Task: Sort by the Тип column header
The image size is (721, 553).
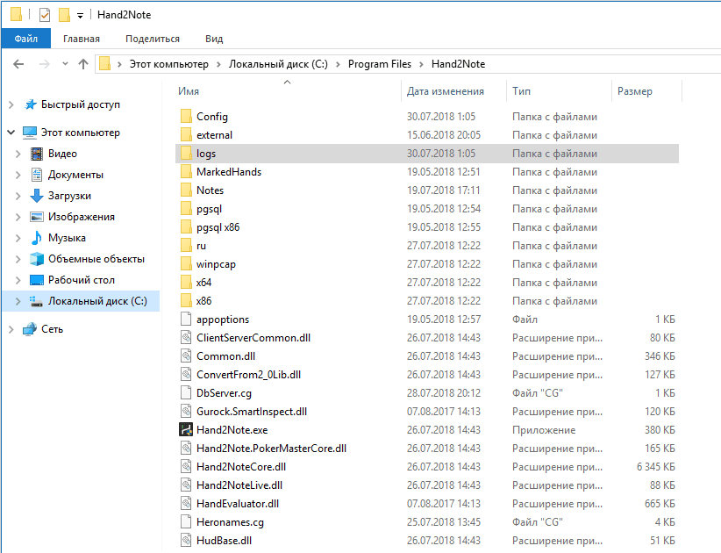Action: tap(521, 91)
